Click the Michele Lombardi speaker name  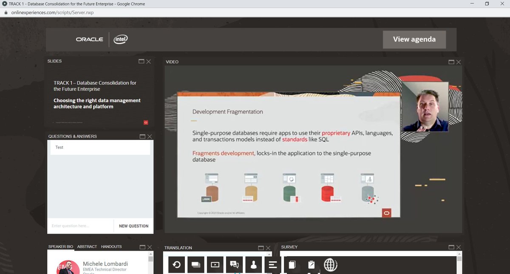click(105, 264)
